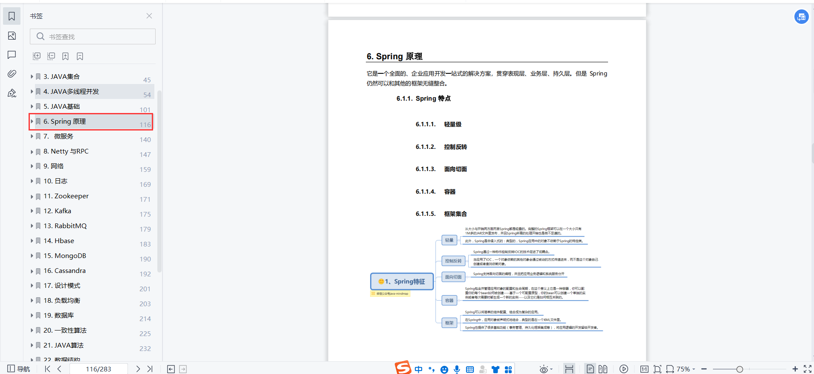Click the add bookmark icon
Viewport: 814px width, 374px height.
point(66,56)
